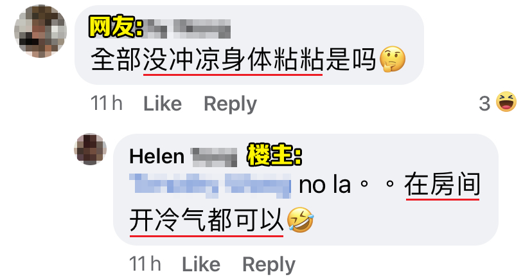The height and width of the screenshot is (279, 532).
Task: Click the underlined 在房间 text
Action: 443,184
